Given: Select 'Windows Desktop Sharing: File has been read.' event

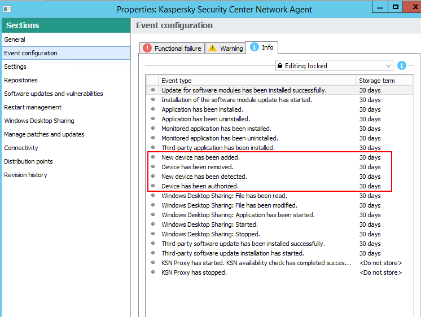Looking at the screenshot, I should click(x=279, y=196).
